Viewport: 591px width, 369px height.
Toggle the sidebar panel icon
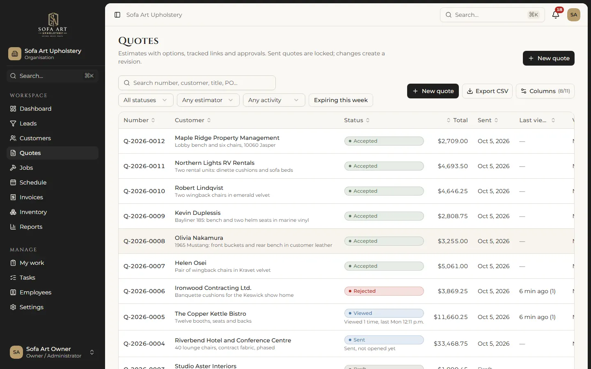pos(117,15)
